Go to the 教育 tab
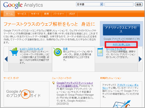145x108 pixels. tap(46, 14)
